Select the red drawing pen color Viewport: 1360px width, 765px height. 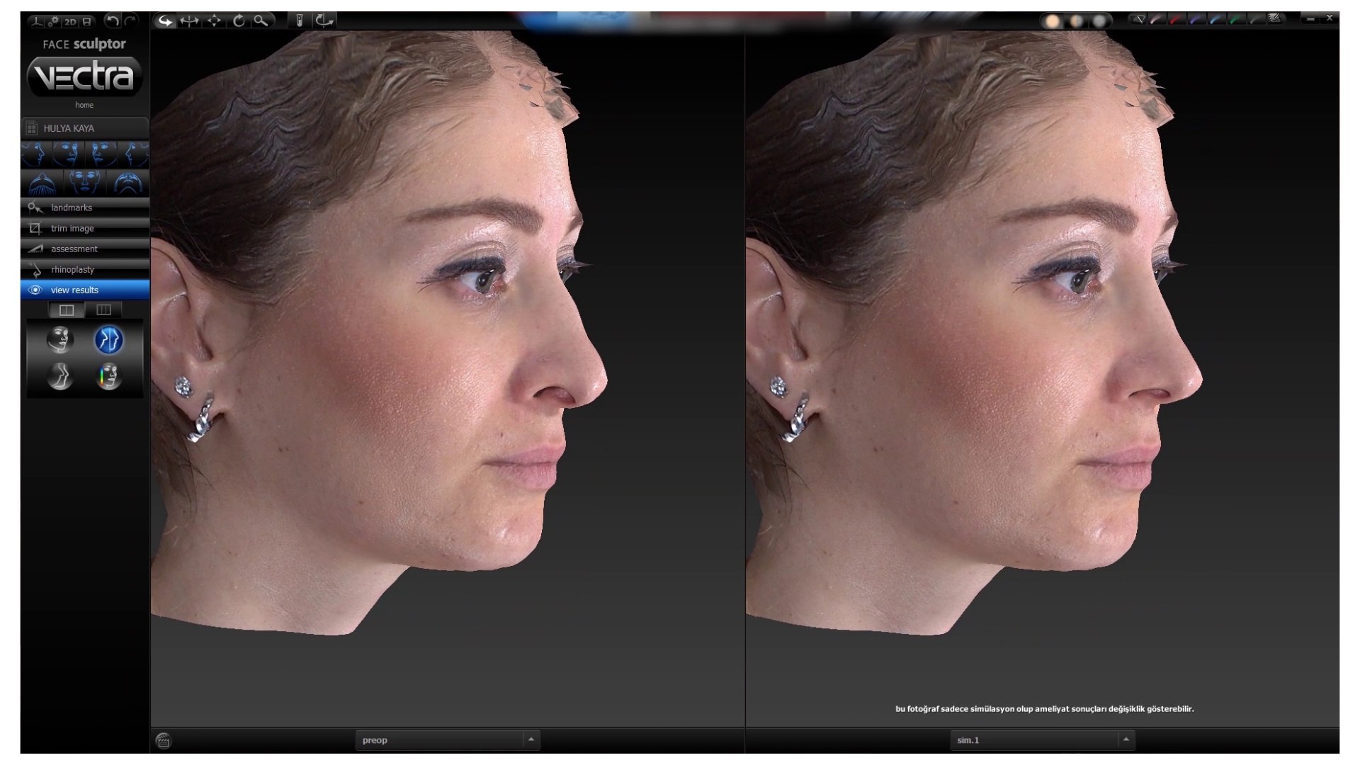(1177, 20)
